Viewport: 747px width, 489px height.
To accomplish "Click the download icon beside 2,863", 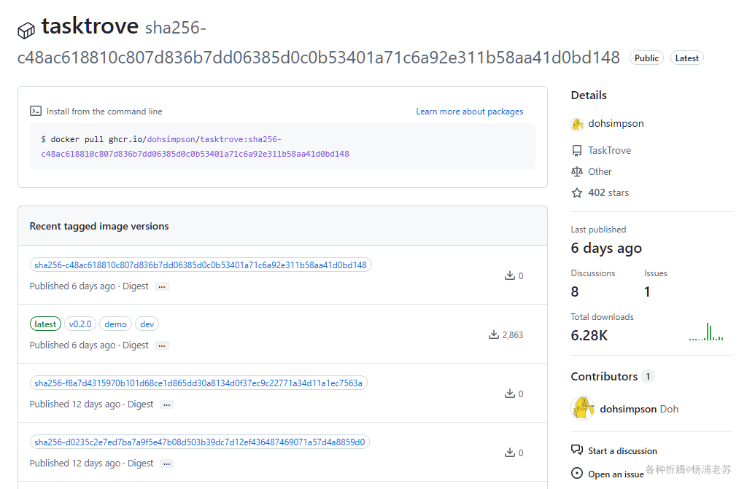I will coord(494,335).
